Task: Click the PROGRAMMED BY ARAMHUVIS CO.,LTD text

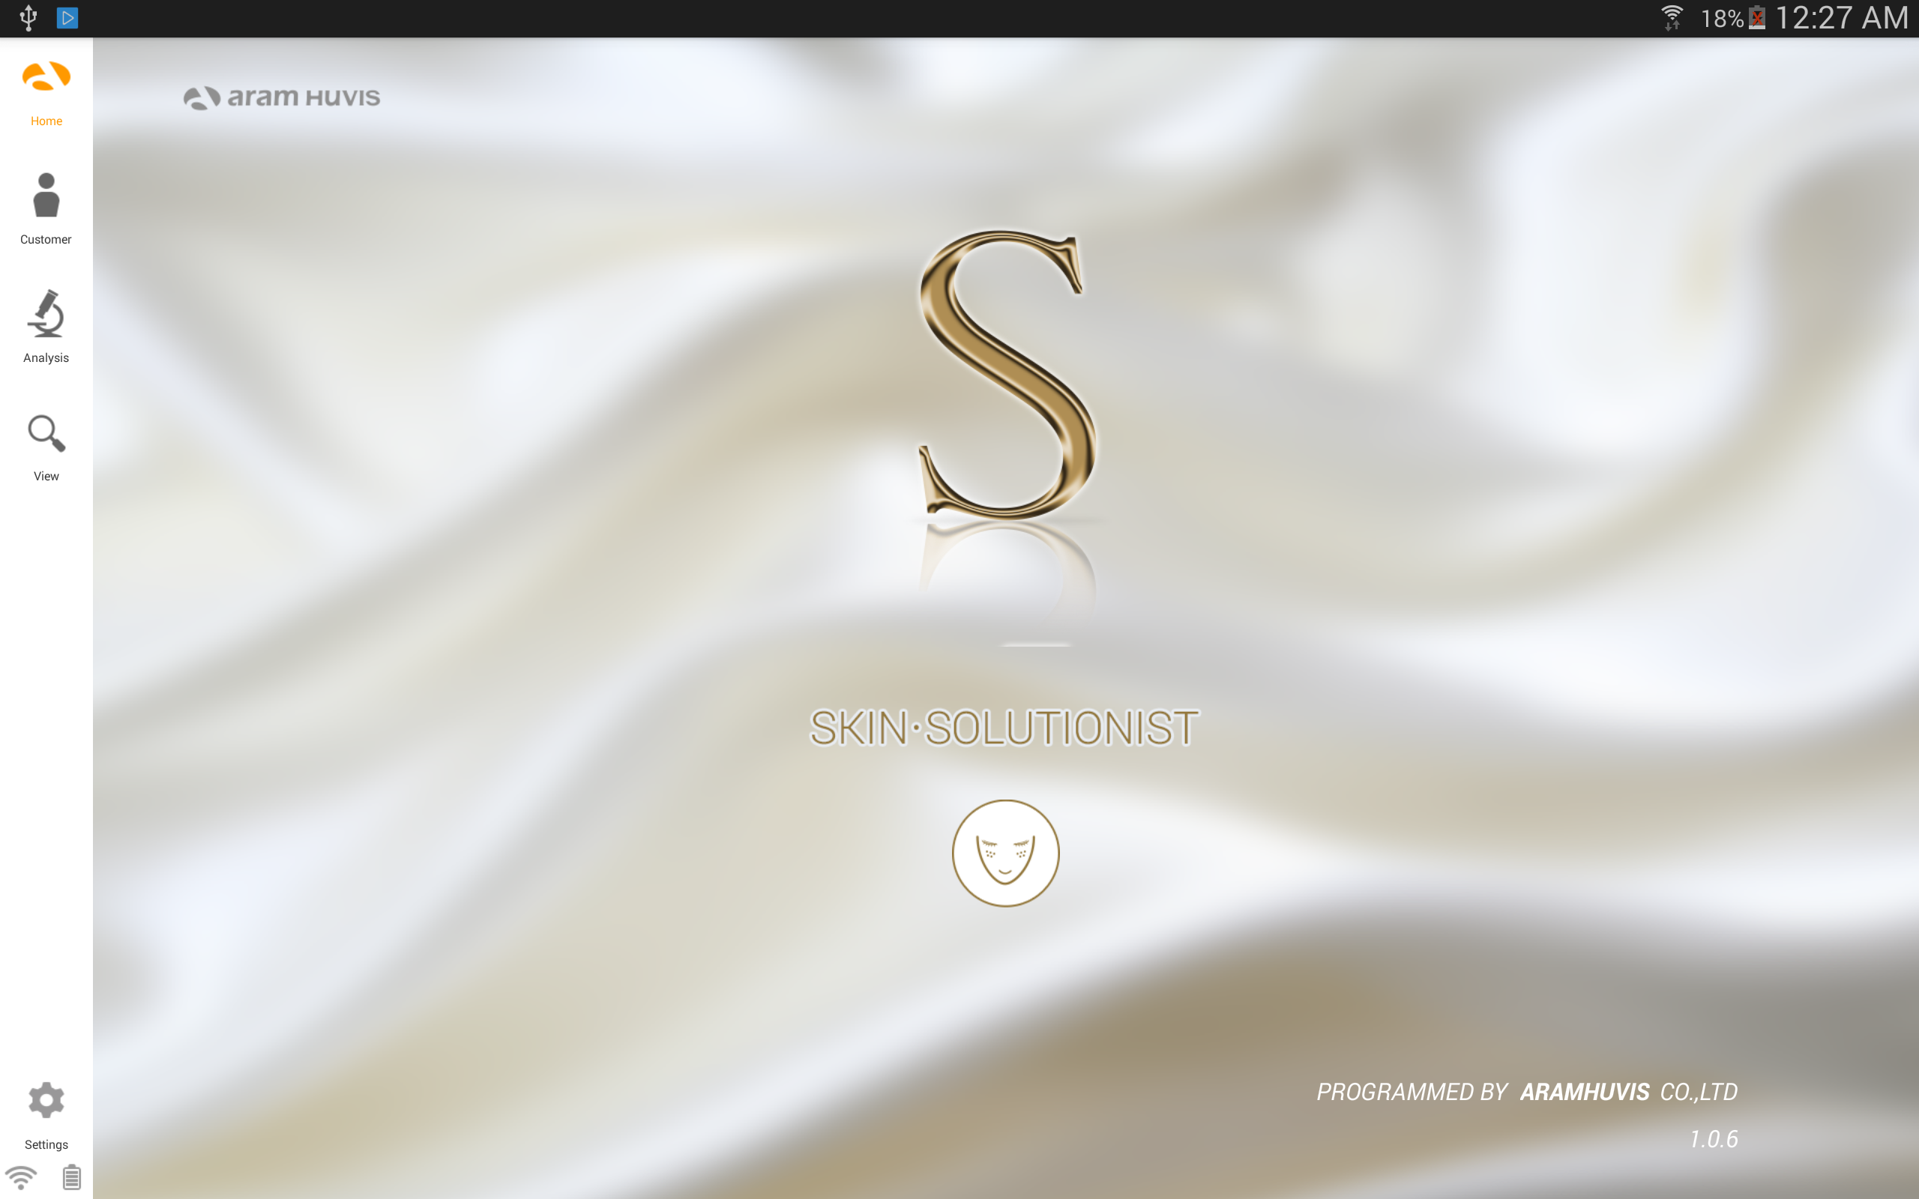Action: tap(1526, 1092)
